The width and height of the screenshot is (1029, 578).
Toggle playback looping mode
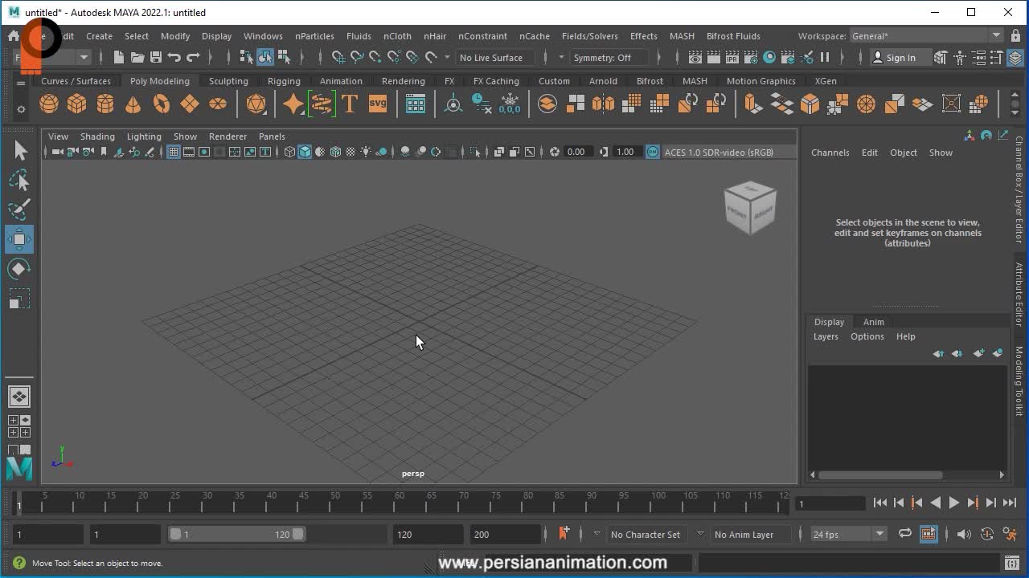coord(905,535)
